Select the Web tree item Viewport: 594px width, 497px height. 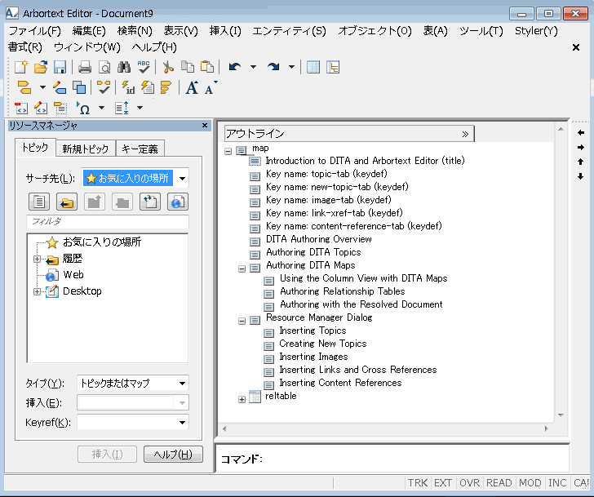[73, 275]
